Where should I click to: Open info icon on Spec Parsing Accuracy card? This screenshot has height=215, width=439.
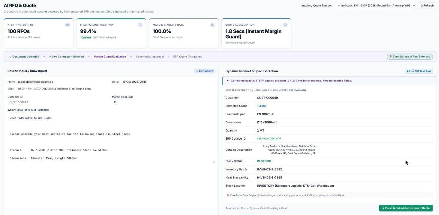tap(140, 25)
